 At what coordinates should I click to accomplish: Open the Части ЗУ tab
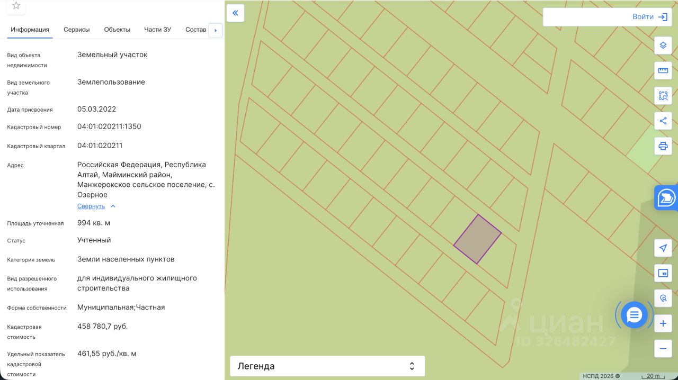(157, 30)
